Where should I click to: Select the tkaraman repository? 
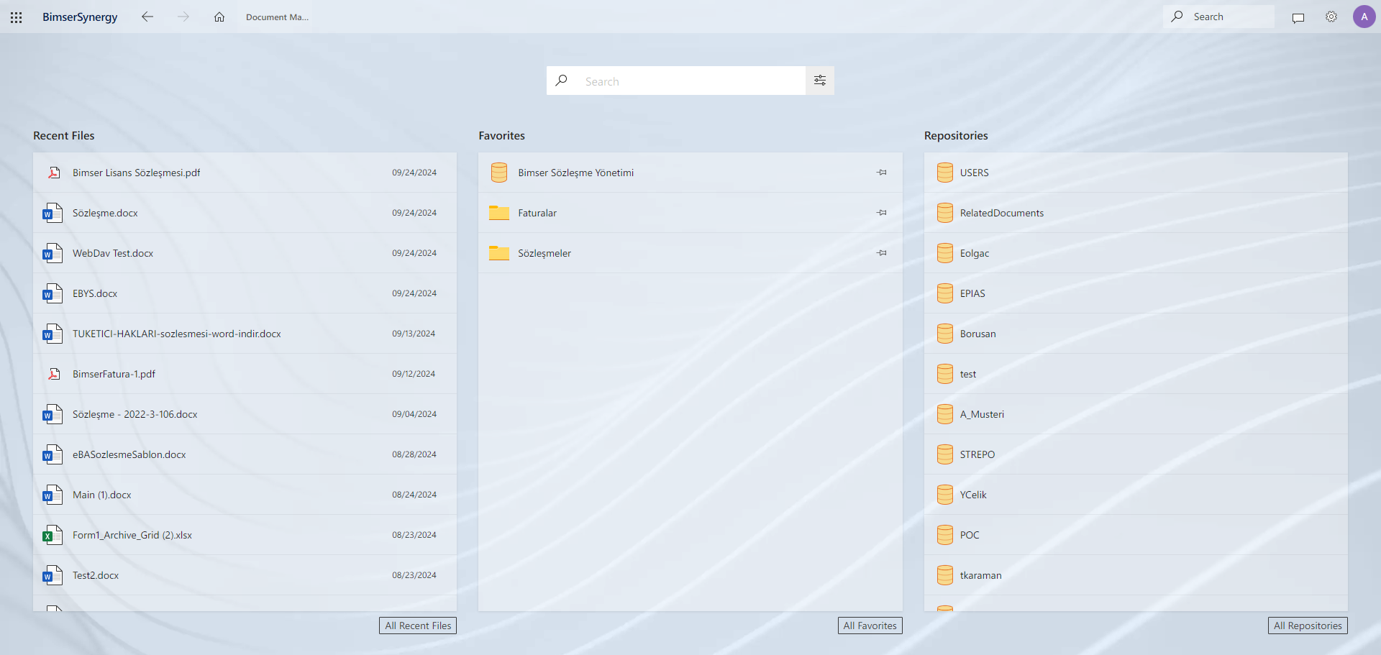pos(981,575)
